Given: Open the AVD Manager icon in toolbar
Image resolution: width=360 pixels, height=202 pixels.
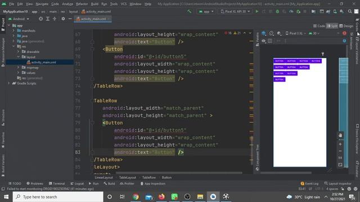Looking at the screenshot, I should tap(335, 11).
